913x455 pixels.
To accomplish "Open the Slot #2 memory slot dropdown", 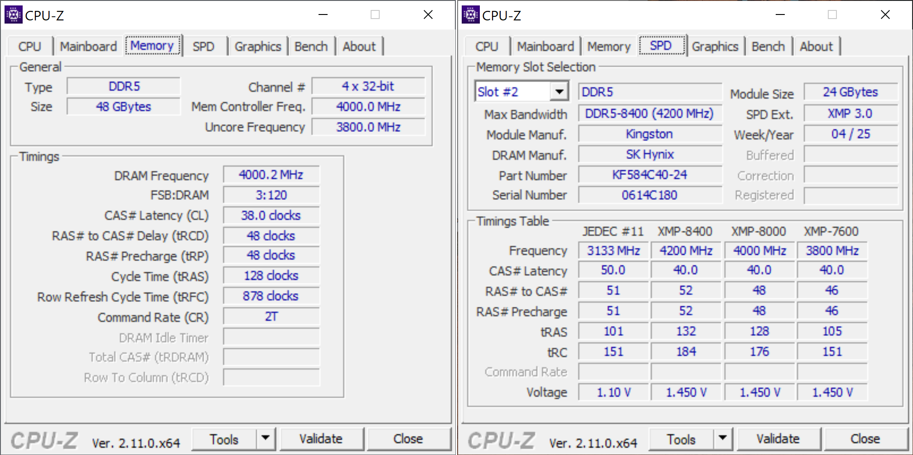I will click(x=559, y=92).
